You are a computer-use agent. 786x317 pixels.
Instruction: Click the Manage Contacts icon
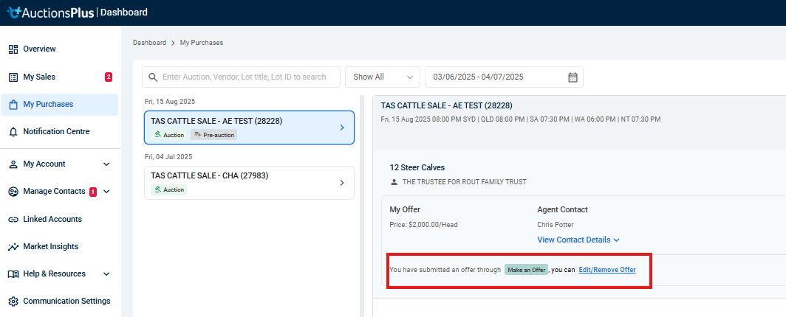[13, 192]
